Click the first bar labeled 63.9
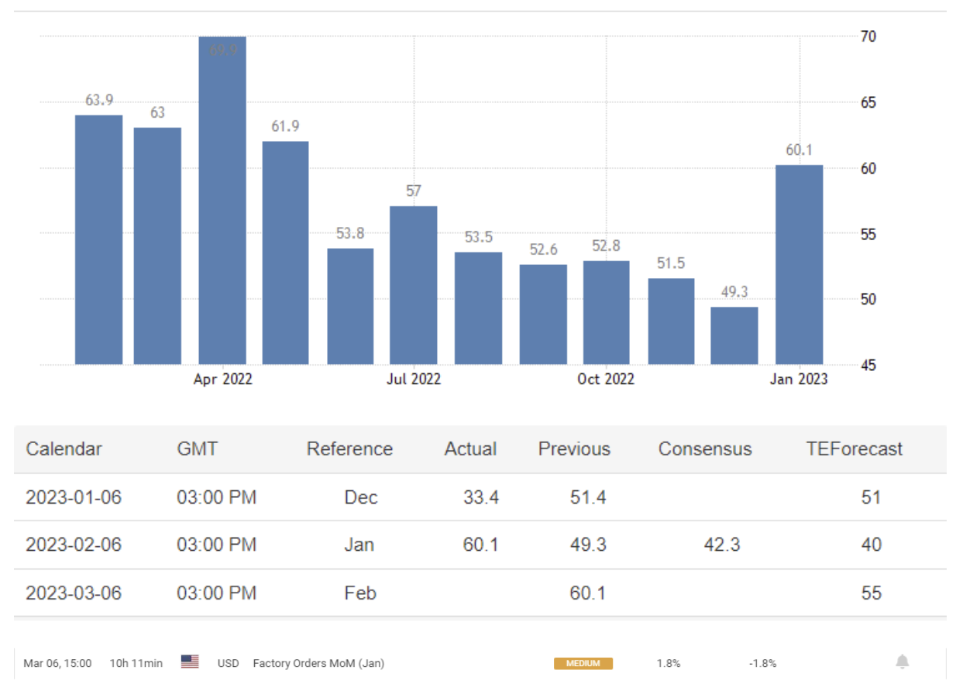 click(x=98, y=240)
